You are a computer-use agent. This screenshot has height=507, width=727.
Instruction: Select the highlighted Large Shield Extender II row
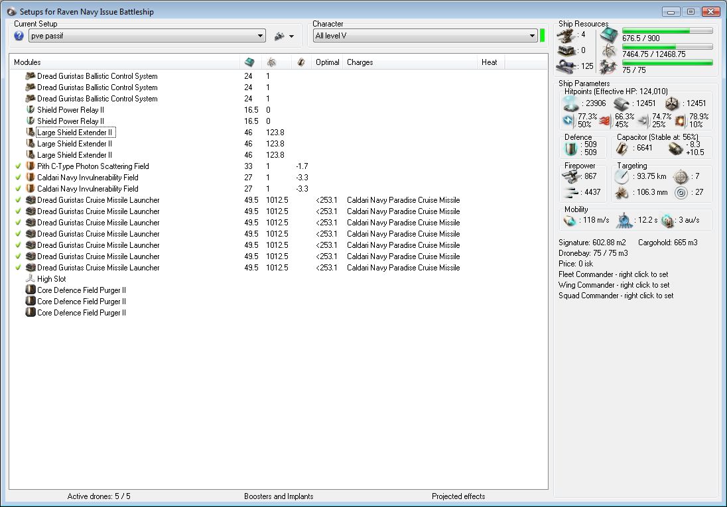pyautogui.click(x=75, y=132)
